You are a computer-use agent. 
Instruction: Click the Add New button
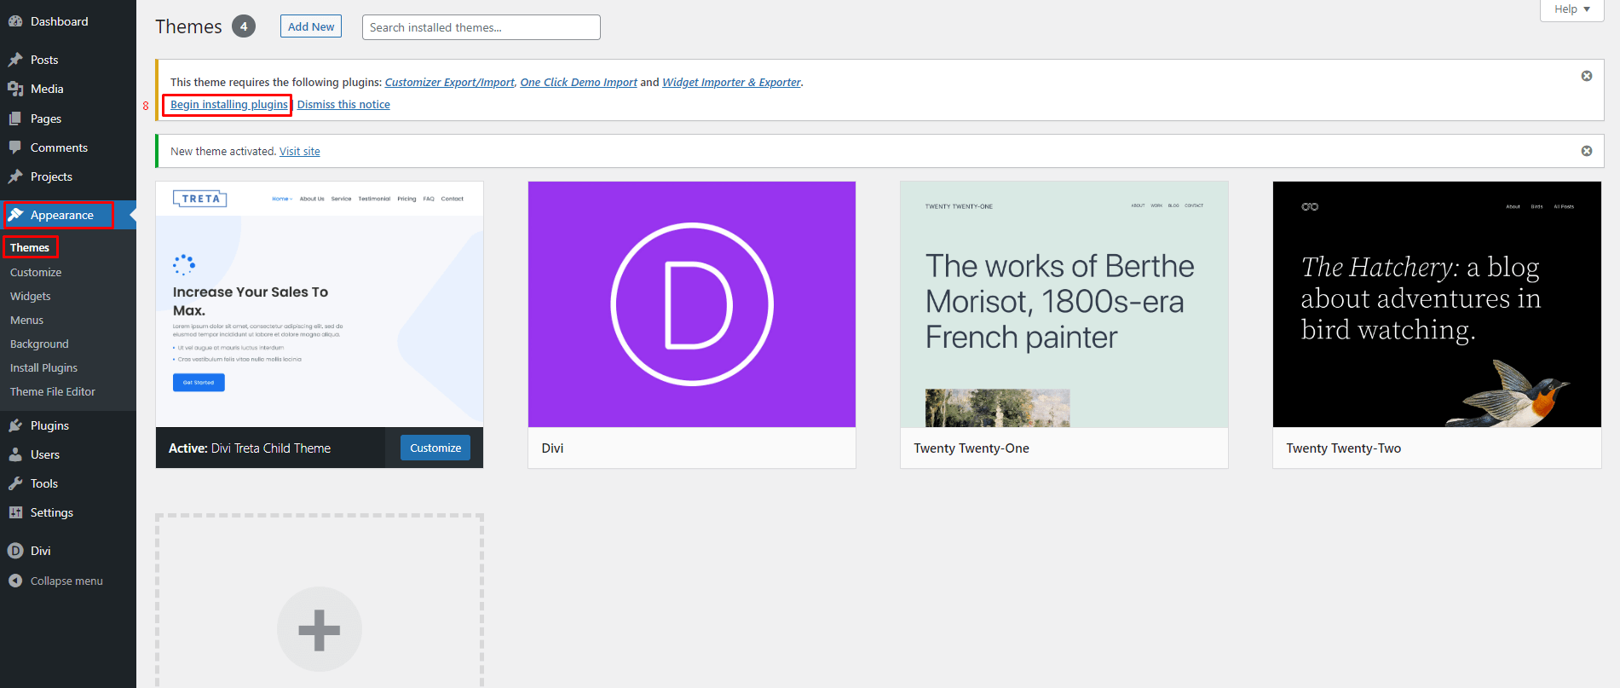point(311,26)
